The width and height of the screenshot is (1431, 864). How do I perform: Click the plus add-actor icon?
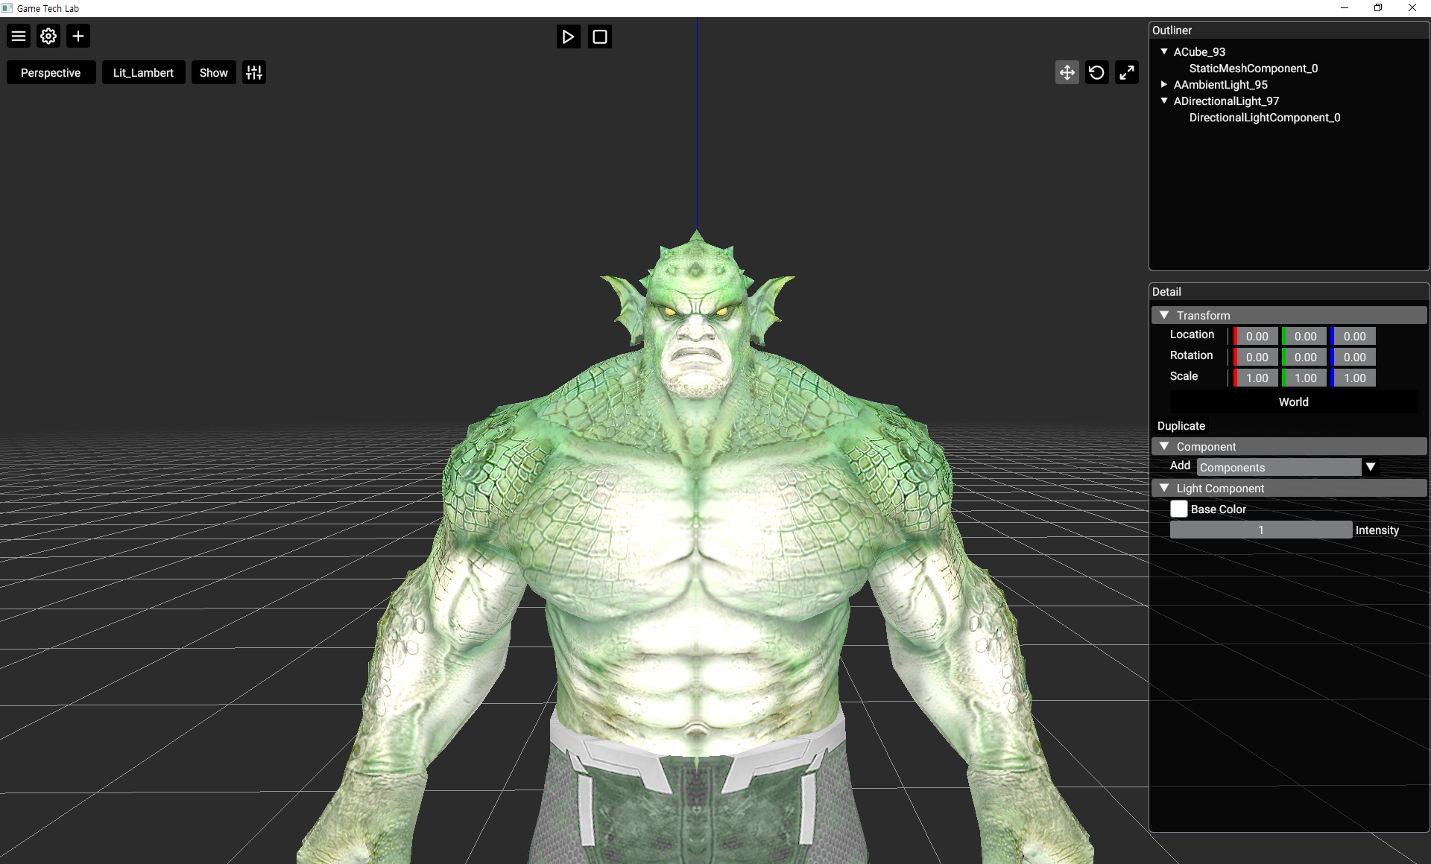point(78,36)
